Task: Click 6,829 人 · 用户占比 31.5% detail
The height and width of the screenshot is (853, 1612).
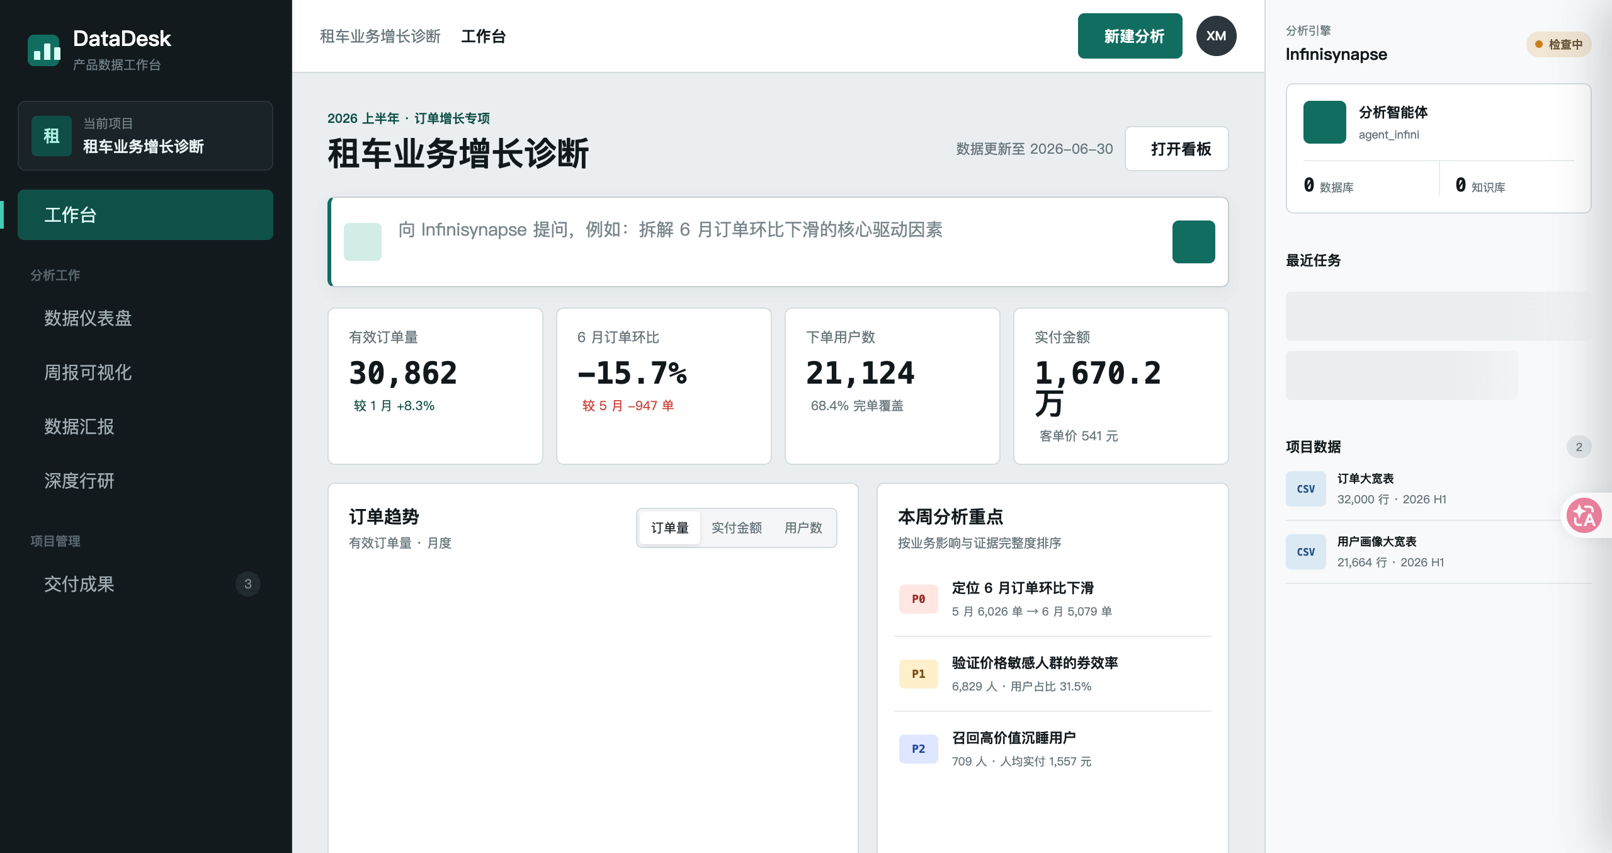Action: 1021,687
